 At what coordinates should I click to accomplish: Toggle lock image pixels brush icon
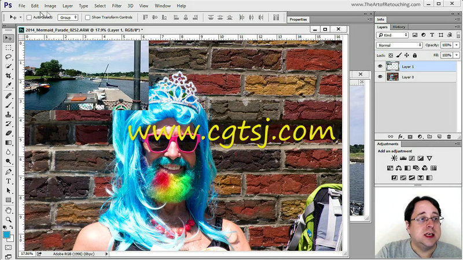tap(399, 55)
